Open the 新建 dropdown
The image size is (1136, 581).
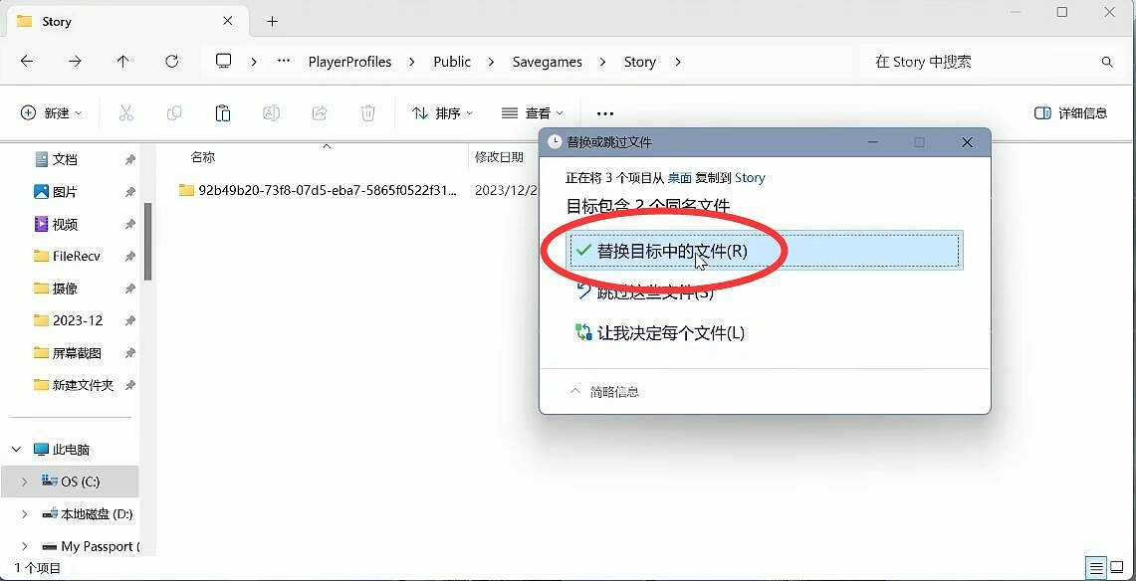(x=52, y=112)
